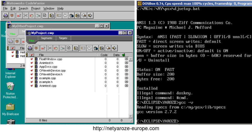Toggle the red checkmark beside AppSvcs.cpp

click(x=32, y=67)
